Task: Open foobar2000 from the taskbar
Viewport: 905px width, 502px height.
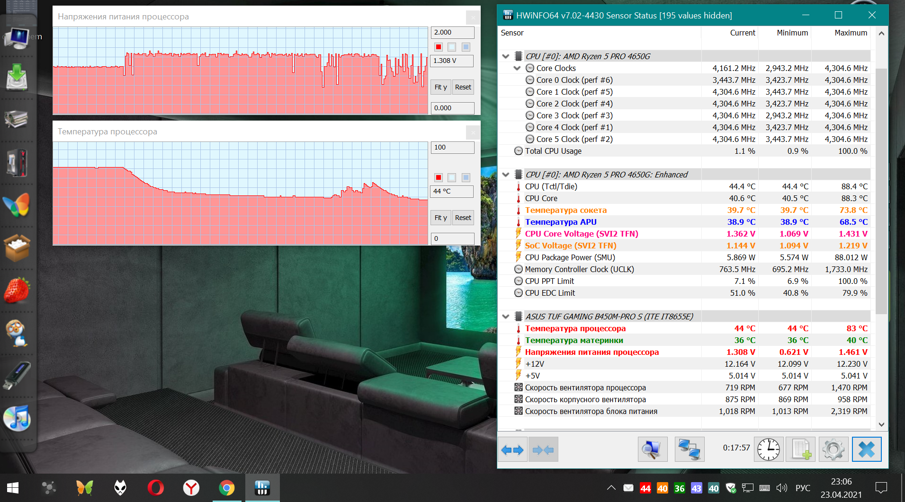Action: point(120,488)
